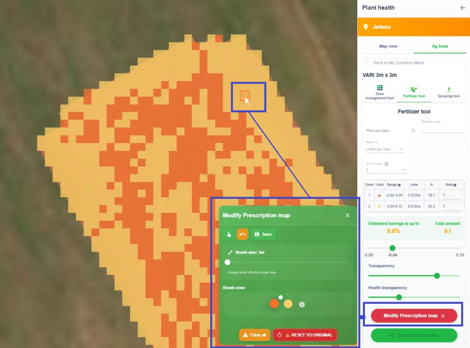
Task: Open the No. of Zones dropdown
Action: (x=386, y=170)
